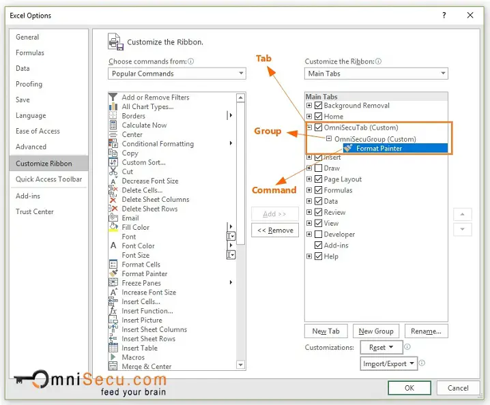490x405 pixels.
Task: Click the Calculate Now calculator icon
Action: tap(113, 125)
